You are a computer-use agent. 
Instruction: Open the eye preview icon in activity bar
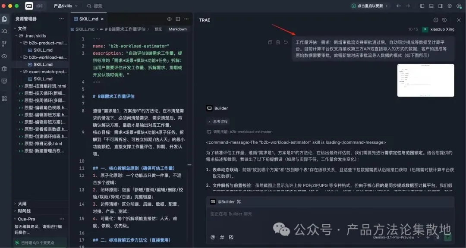click(x=4, y=56)
